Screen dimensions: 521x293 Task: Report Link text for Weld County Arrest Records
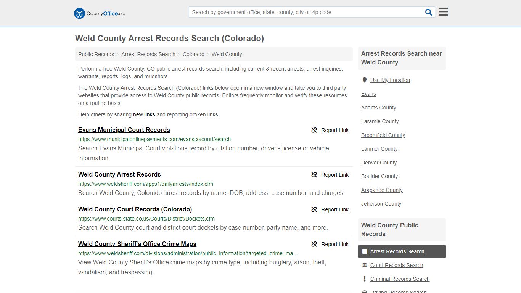(x=335, y=175)
